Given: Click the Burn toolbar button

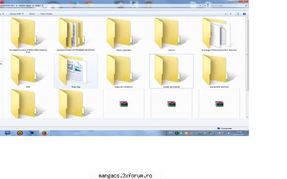Looking at the screenshot, I should (x=32, y=14).
